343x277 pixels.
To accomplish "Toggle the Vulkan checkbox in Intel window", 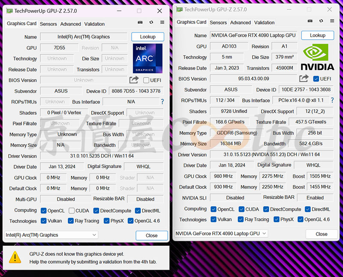I will tap(44, 221).
